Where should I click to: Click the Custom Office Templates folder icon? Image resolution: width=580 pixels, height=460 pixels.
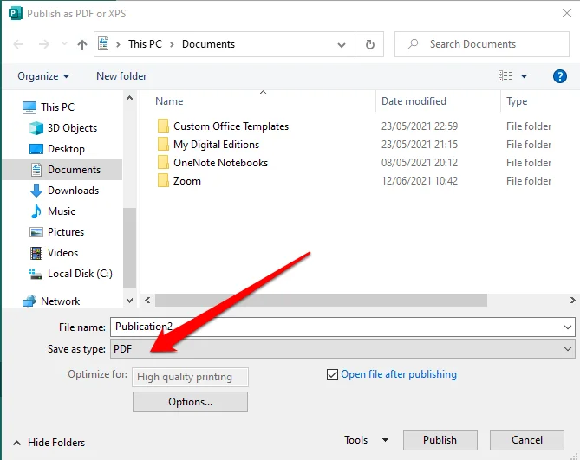coord(163,126)
